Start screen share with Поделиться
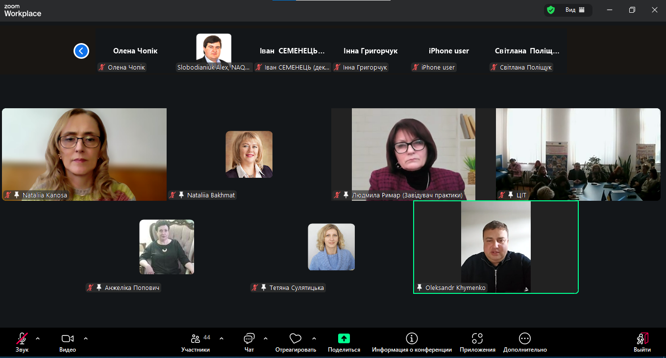The height and width of the screenshot is (358, 666). pyautogui.click(x=344, y=339)
